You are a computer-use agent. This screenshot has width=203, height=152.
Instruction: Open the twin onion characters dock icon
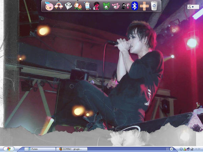[x=78, y=6]
